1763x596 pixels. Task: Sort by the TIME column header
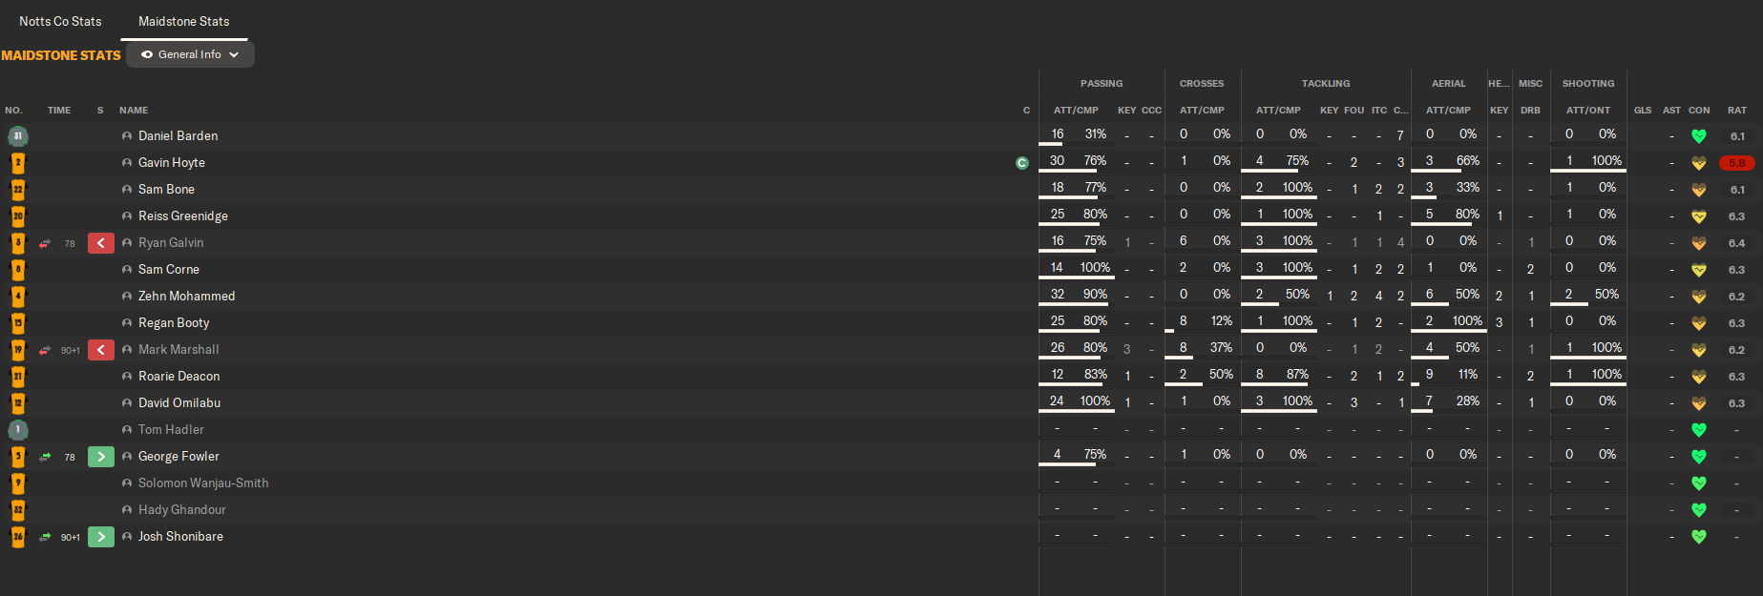(x=59, y=111)
